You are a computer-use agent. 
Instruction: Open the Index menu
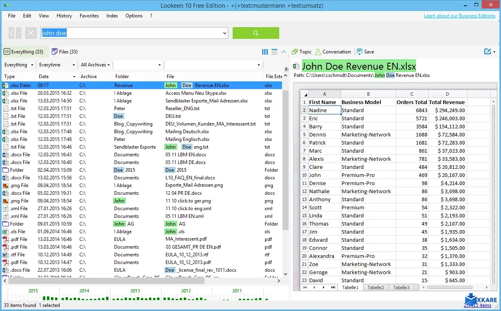click(x=112, y=16)
